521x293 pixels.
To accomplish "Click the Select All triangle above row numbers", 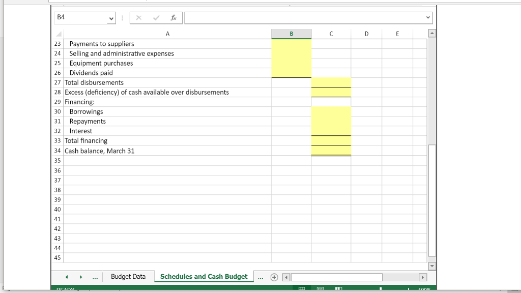I will [57, 34].
